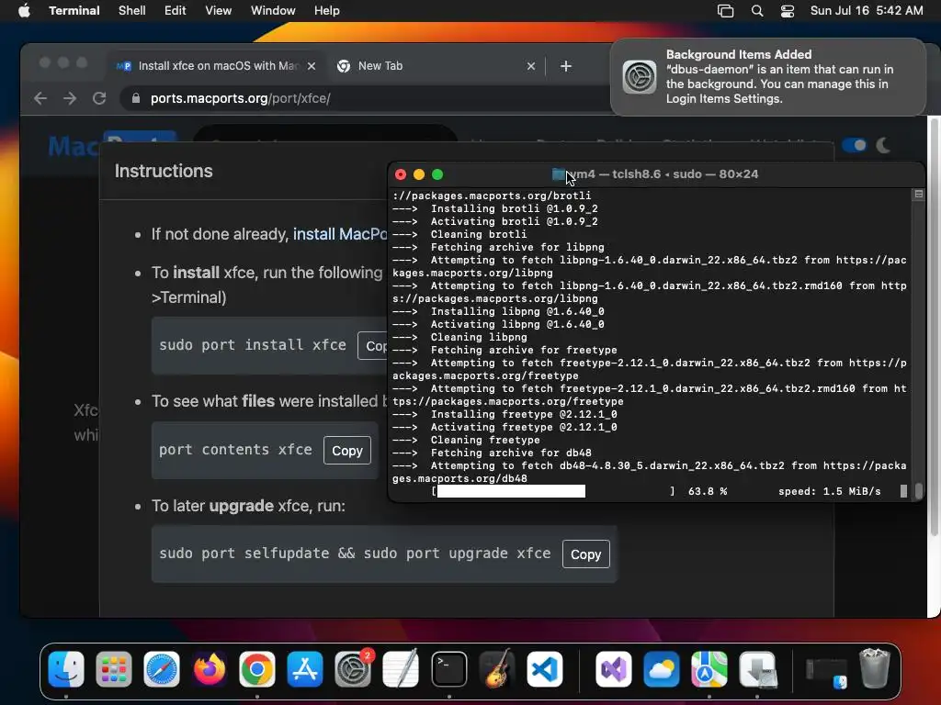Click the browser page vertical scrollbar

[934, 327]
